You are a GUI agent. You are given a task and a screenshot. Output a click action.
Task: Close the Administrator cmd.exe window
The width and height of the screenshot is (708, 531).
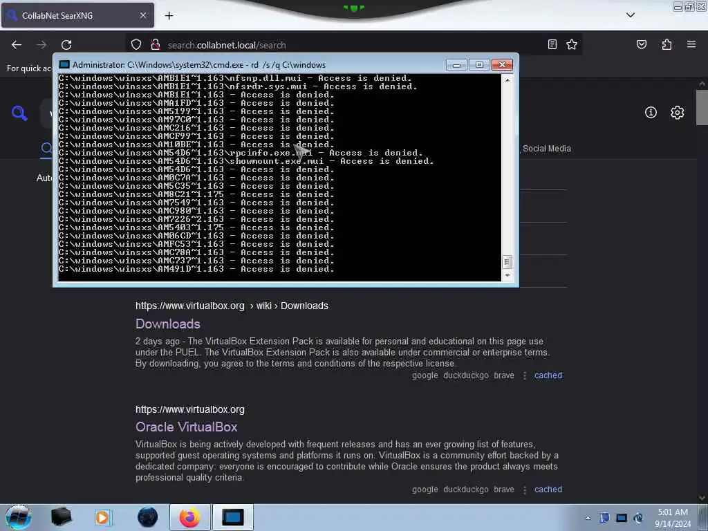click(x=502, y=65)
